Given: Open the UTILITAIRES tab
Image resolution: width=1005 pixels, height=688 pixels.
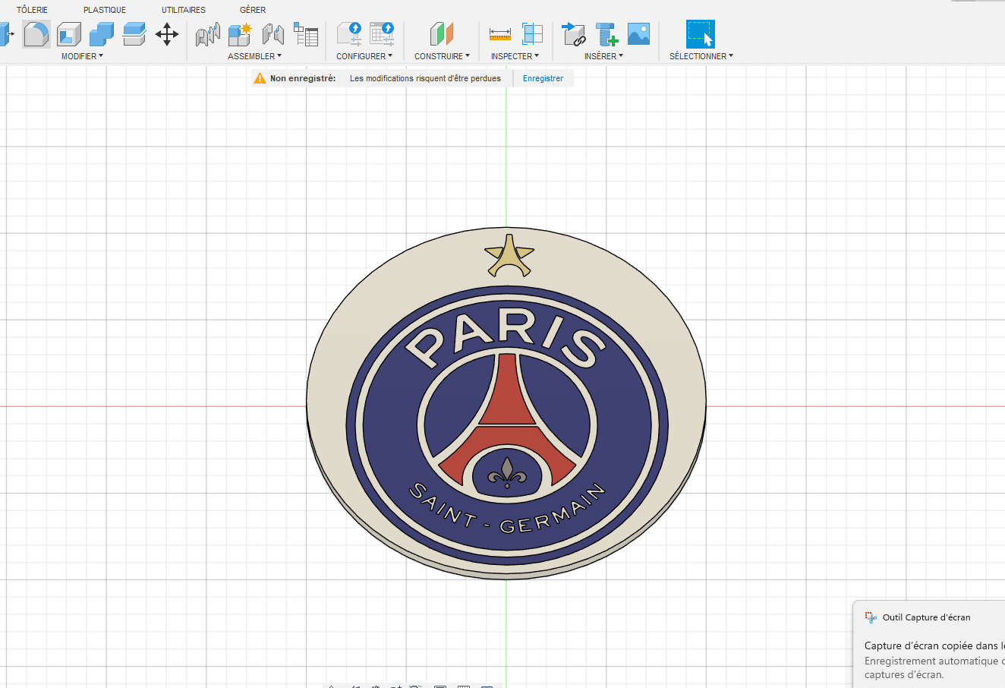Looking at the screenshot, I should (x=184, y=10).
